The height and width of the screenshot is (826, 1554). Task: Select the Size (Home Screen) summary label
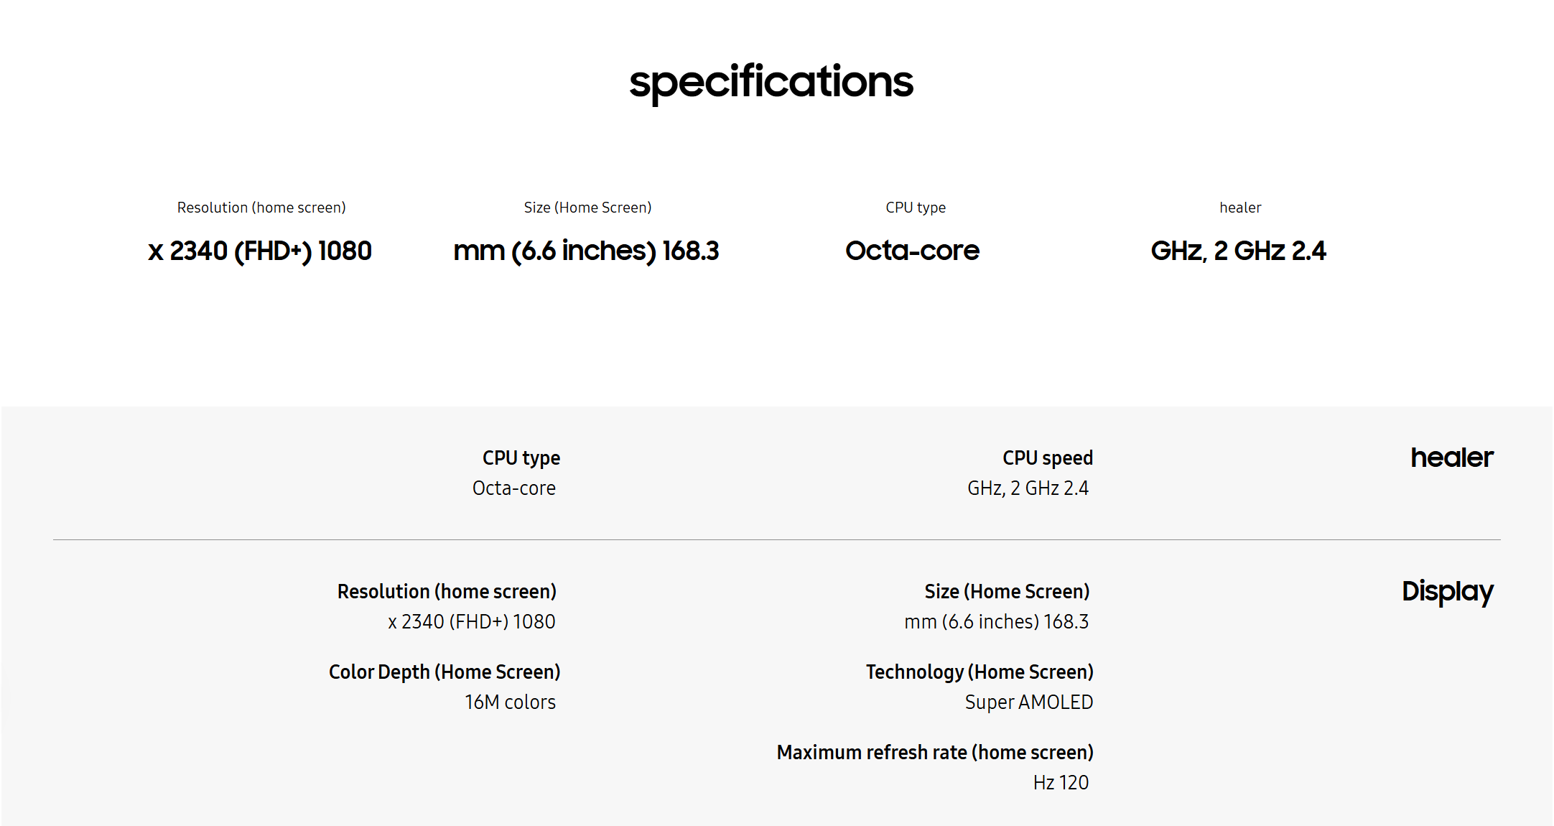click(x=587, y=208)
